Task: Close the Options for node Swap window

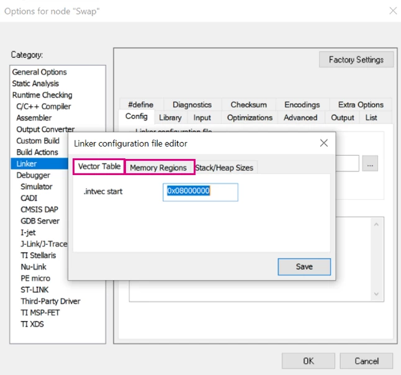Action: pyautogui.click(x=393, y=11)
